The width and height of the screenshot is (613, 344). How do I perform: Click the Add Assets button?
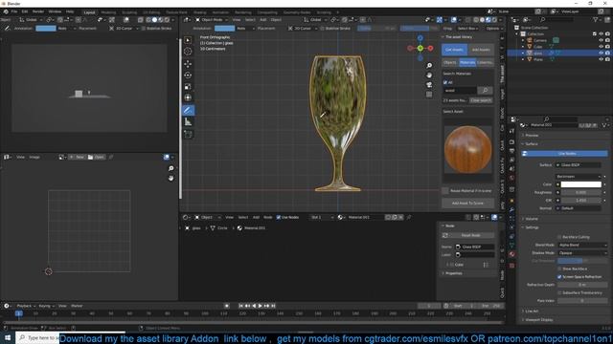pos(481,50)
